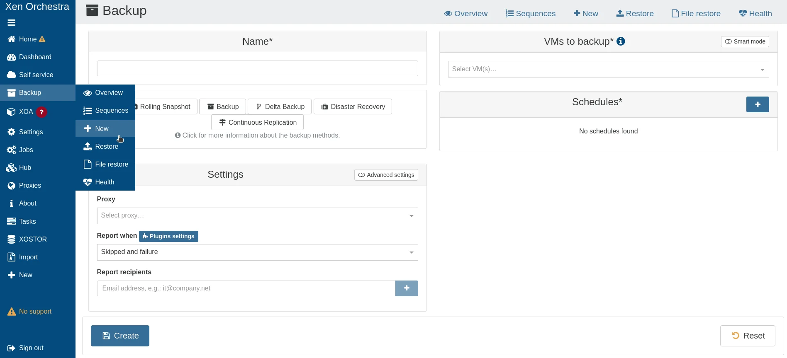Click the Create button

(x=120, y=336)
